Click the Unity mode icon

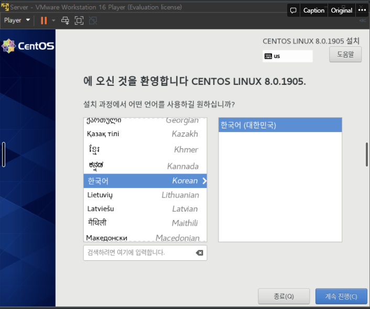(x=93, y=20)
